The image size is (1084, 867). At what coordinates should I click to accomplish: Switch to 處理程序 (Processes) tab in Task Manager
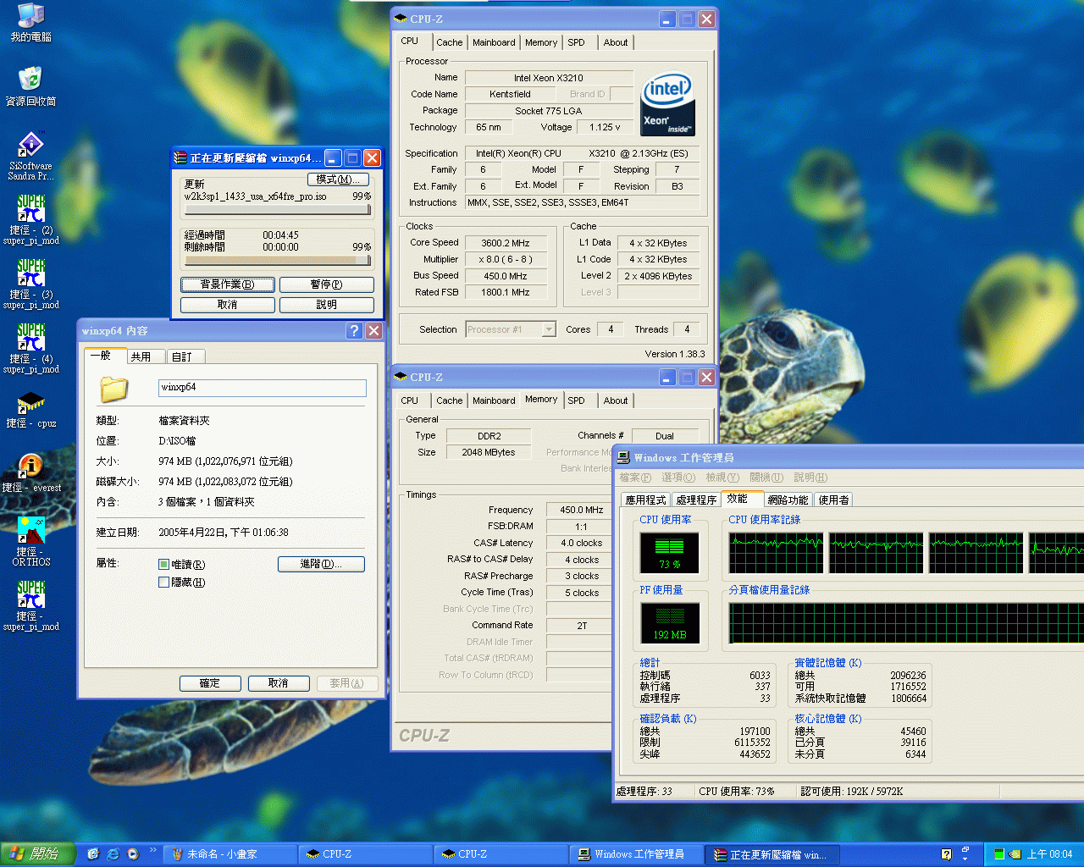click(x=697, y=500)
